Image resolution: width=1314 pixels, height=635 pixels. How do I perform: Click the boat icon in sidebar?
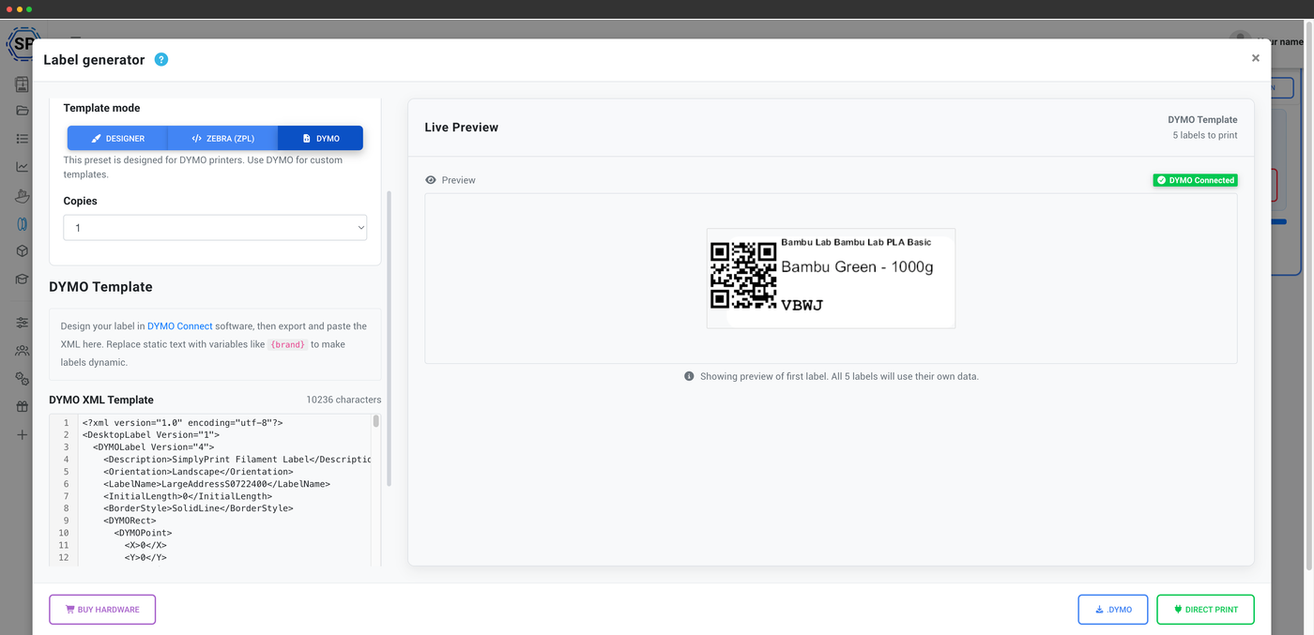coord(22,196)
